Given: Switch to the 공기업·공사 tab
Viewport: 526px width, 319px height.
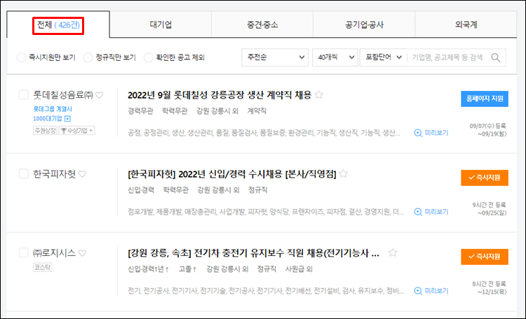Looking at the screenshot, I should [364, 24].
